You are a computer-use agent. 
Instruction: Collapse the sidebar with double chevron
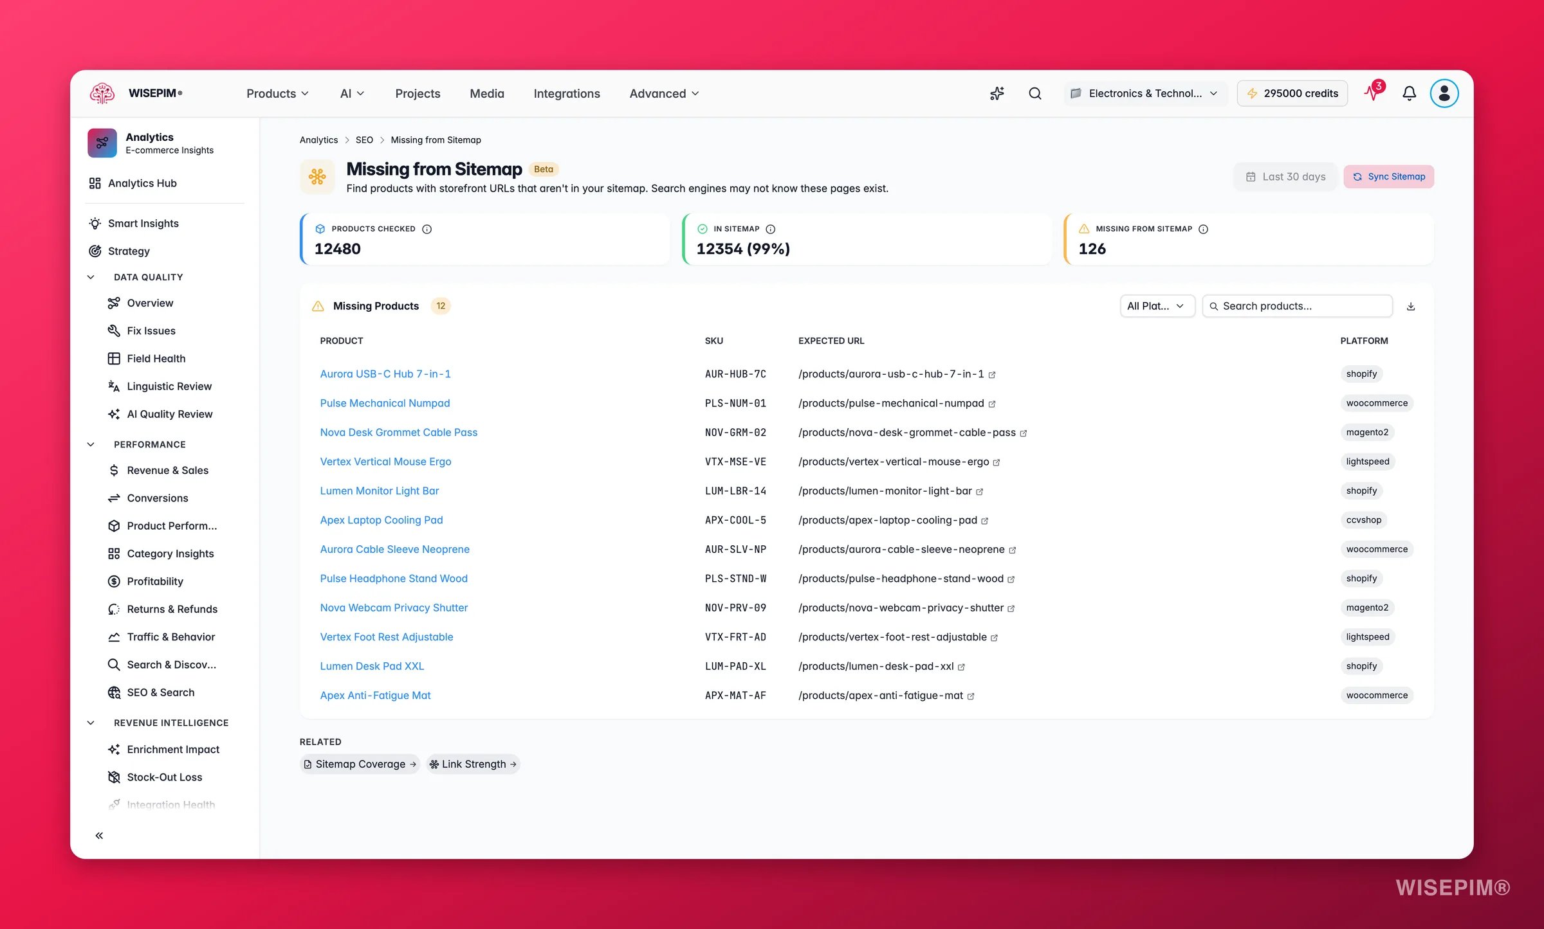(99, 835)
